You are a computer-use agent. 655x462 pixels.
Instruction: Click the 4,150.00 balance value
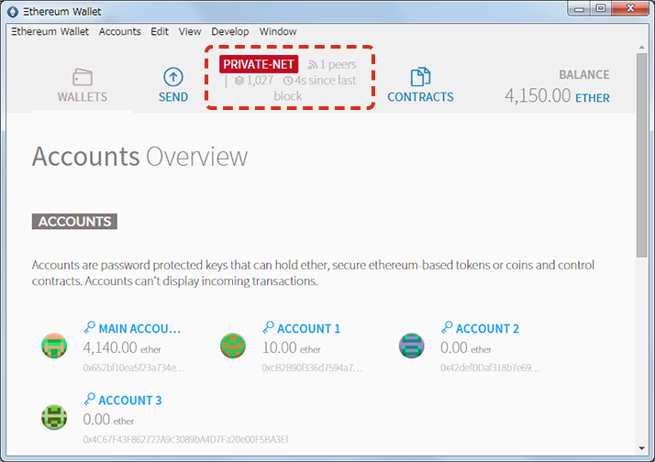pyautogui.click(x=538, y=96)
